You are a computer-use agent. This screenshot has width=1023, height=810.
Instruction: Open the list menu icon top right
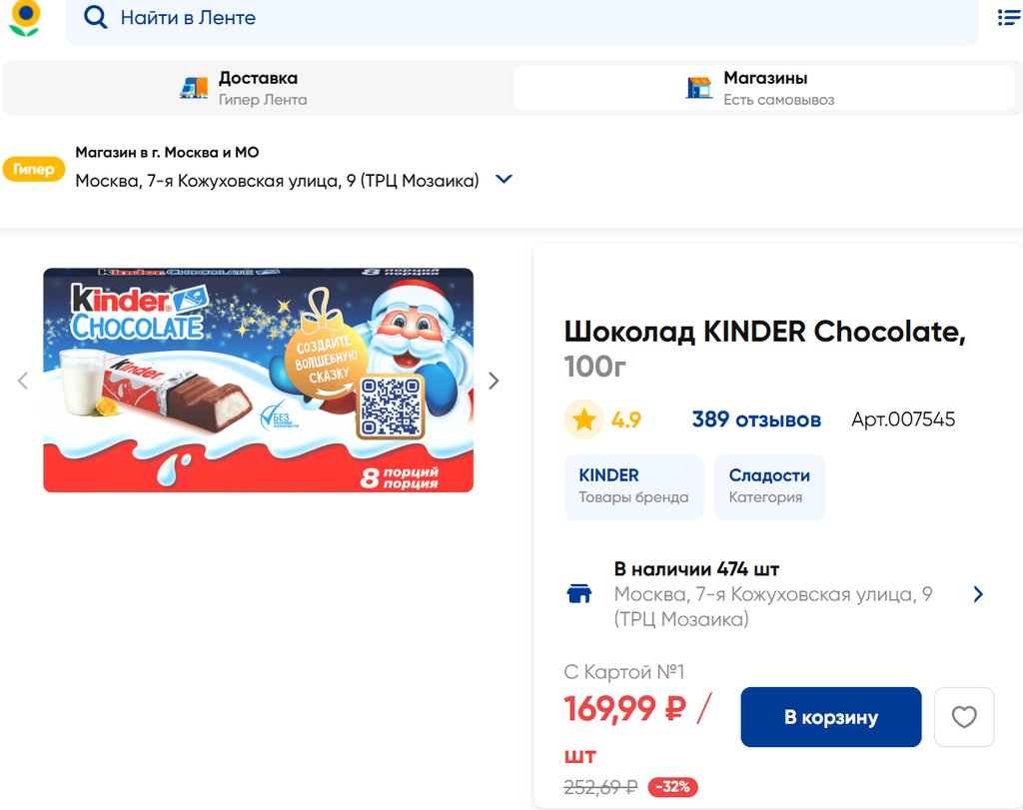pyautogui.click(x=1008, y=18)
